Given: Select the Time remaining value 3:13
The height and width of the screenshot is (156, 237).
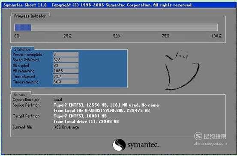Looking at the screenshot, I should click(66, 82).
